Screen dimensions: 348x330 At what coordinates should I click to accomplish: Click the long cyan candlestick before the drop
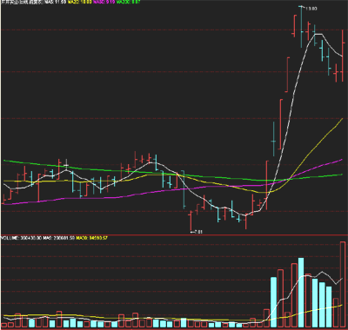[x=184, y=189]
